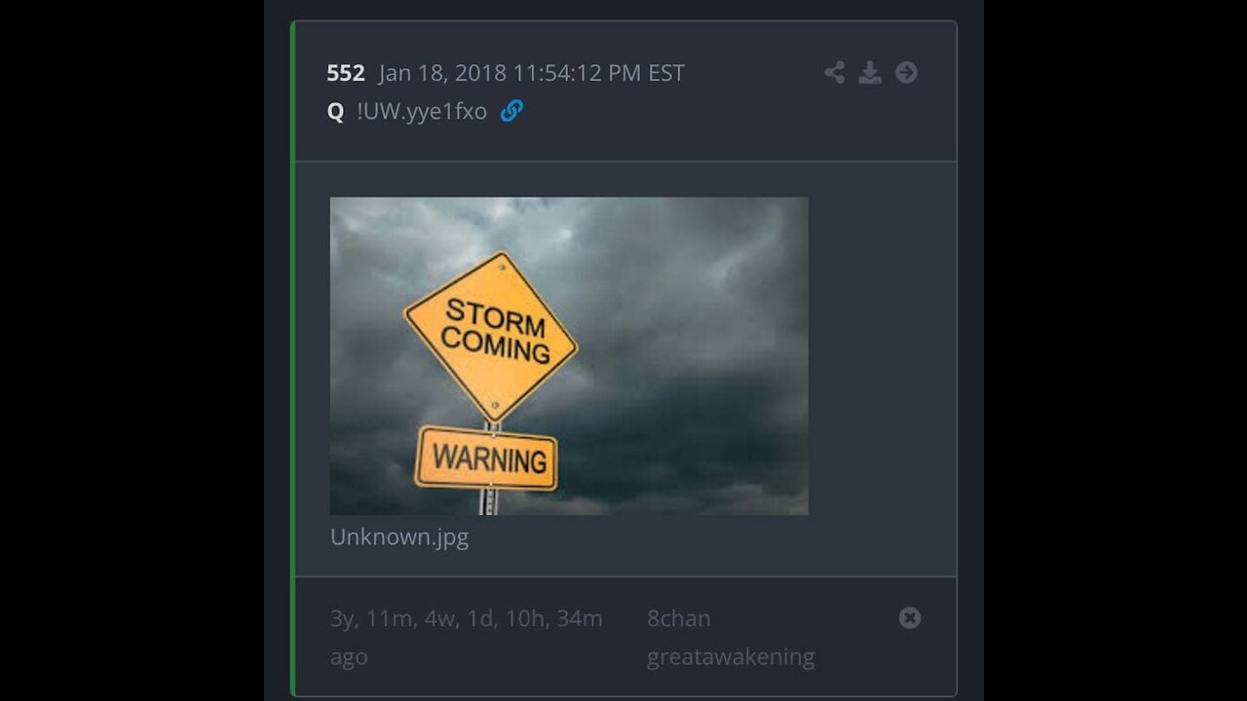Click the circled X icon in footer
This screenshot has height=701, width=1247.
point(909,617)
